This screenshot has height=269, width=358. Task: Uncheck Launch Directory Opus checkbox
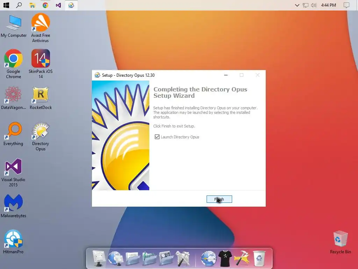157,137
